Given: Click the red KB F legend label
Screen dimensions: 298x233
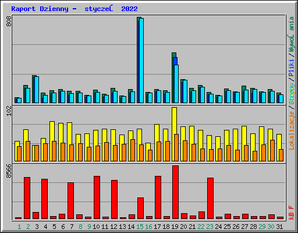Looking at the screenshot, I should click(x=292, y=213).
